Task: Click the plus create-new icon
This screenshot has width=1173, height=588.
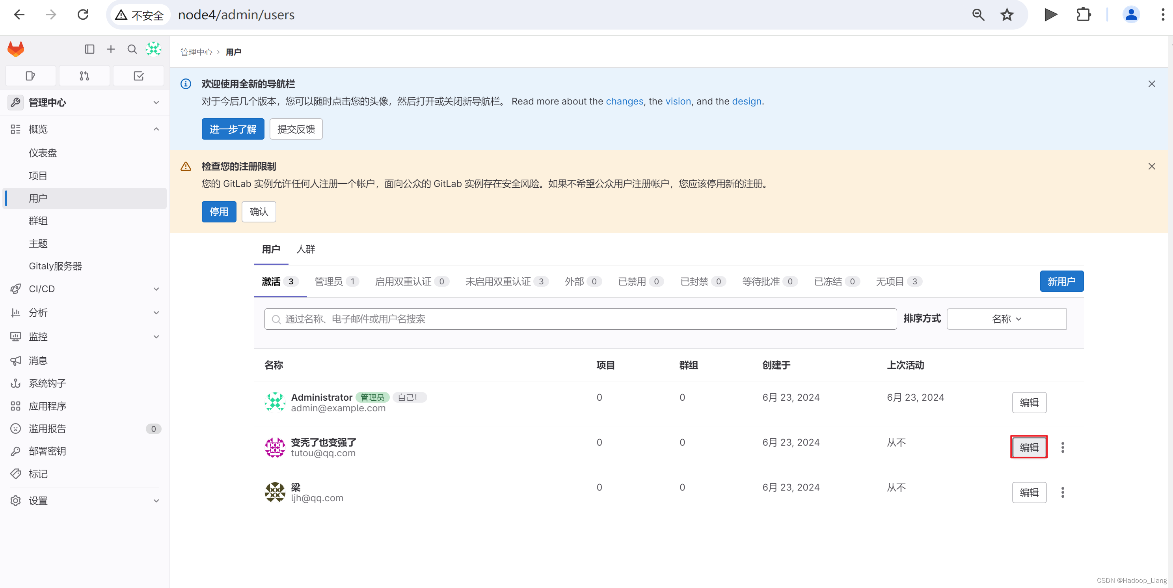Action: click(x=111, y=49)
